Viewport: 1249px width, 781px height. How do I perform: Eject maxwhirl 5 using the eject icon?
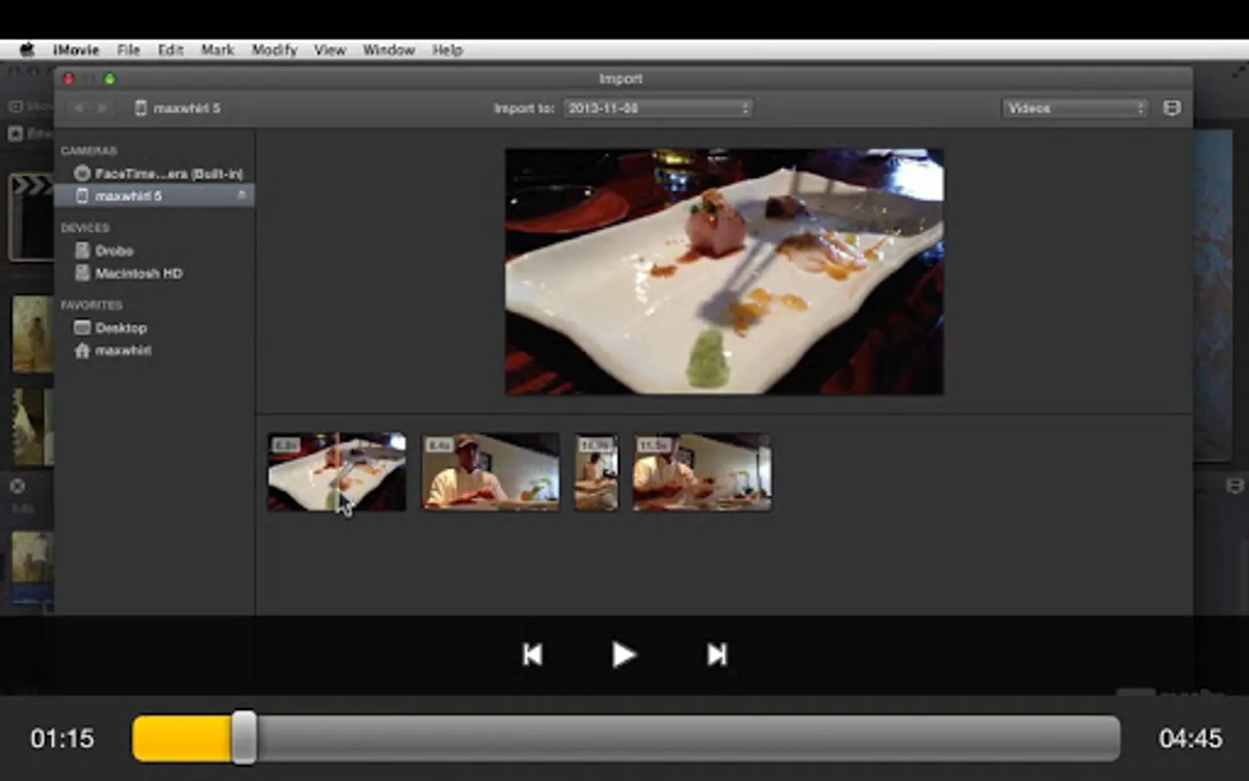click(x=241, y=196)
